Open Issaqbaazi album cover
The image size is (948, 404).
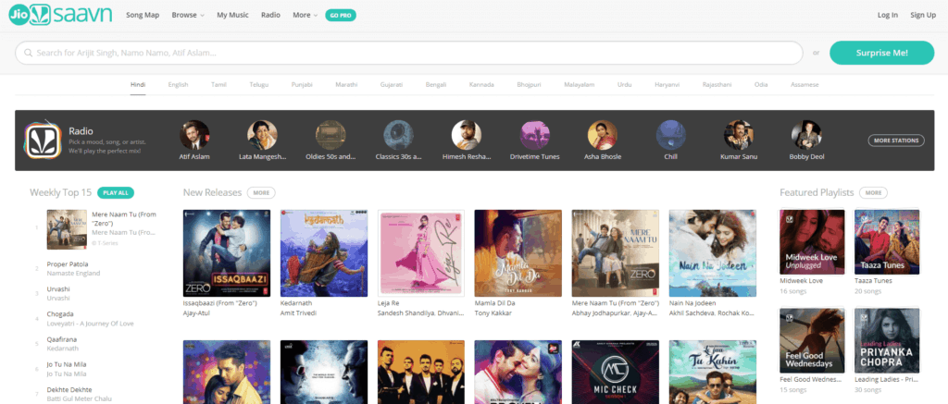pos(227,253)
